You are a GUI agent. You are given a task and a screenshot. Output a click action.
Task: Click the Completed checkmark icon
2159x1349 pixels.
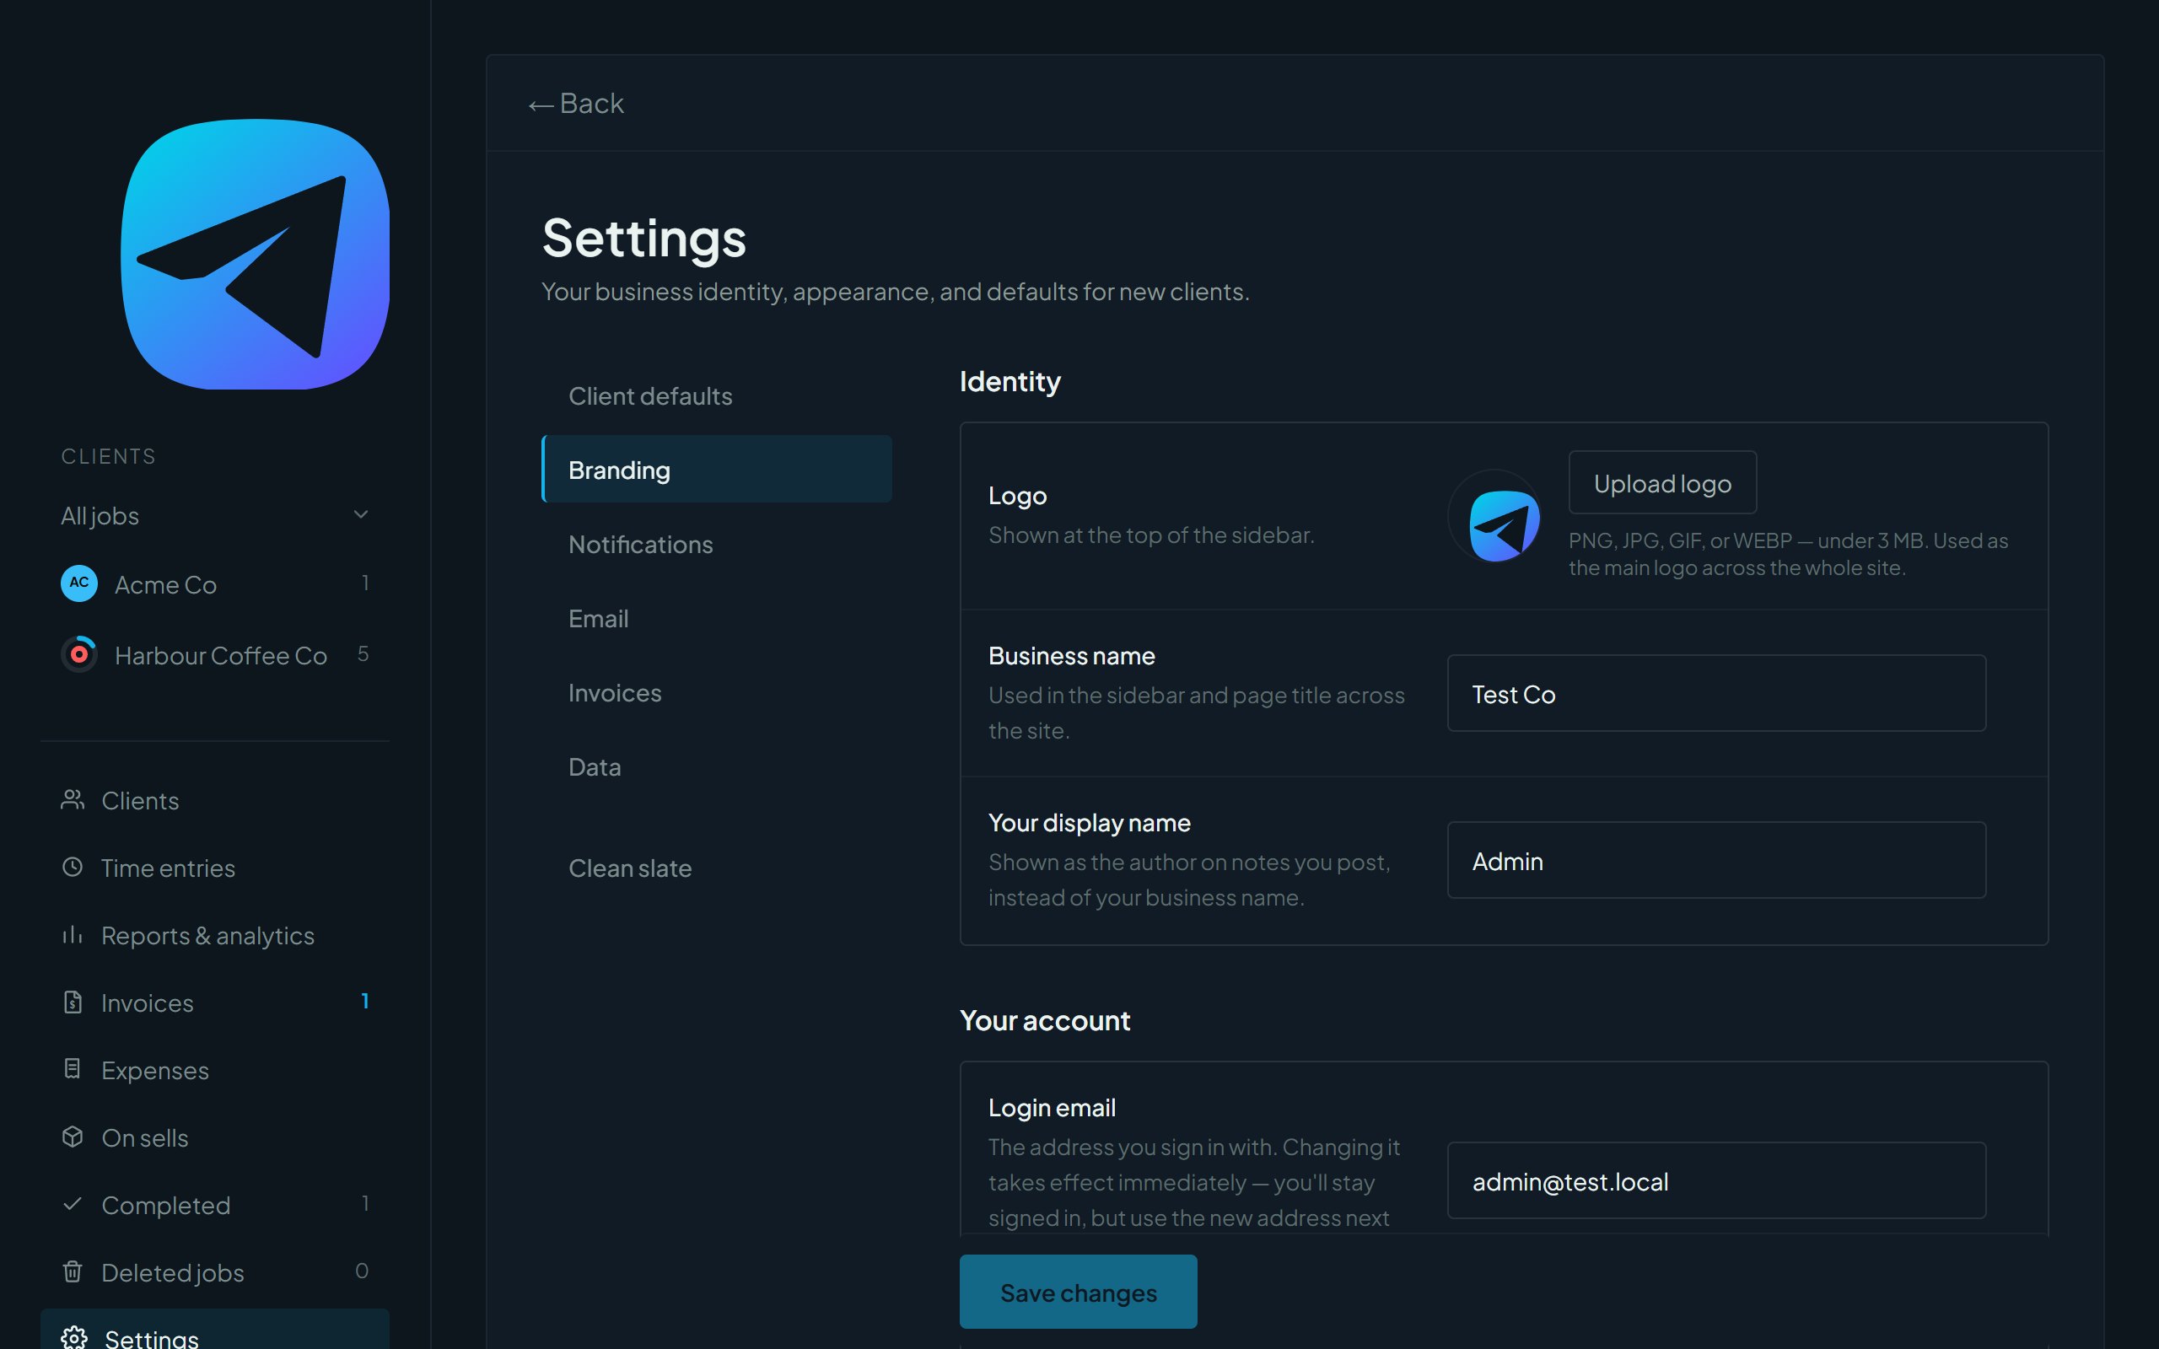click(73, 1204)
